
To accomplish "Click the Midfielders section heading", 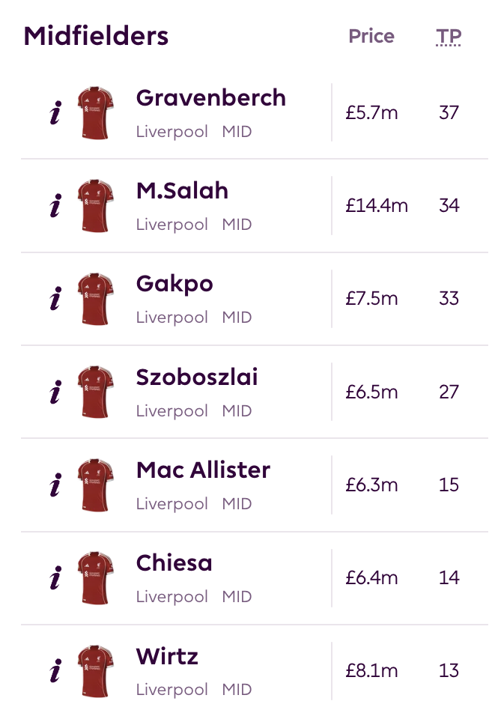I will 96,36.
